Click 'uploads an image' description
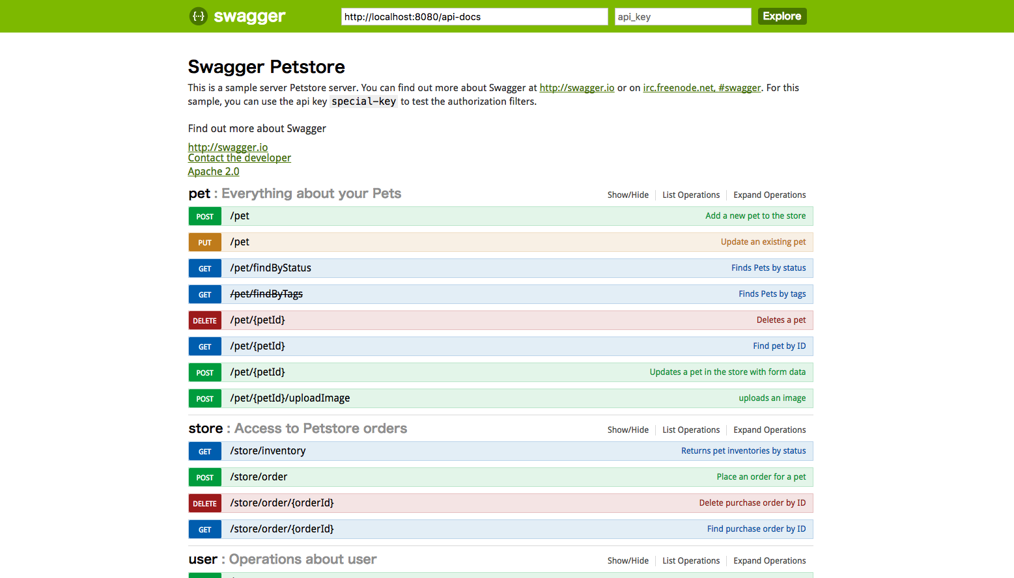 pyautogui.click(x=772, y=398)
